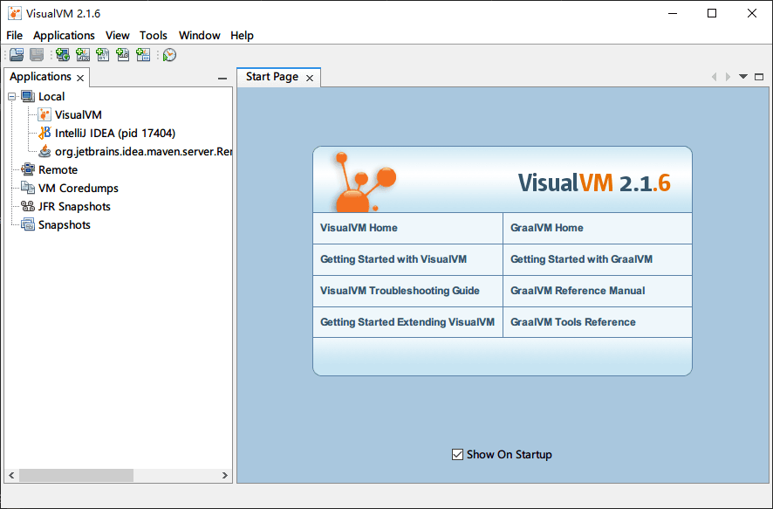Viewport: 773px width, 509px height.
Task: Open the View menu
Action: pyautogui.click(x=117, y=36)
